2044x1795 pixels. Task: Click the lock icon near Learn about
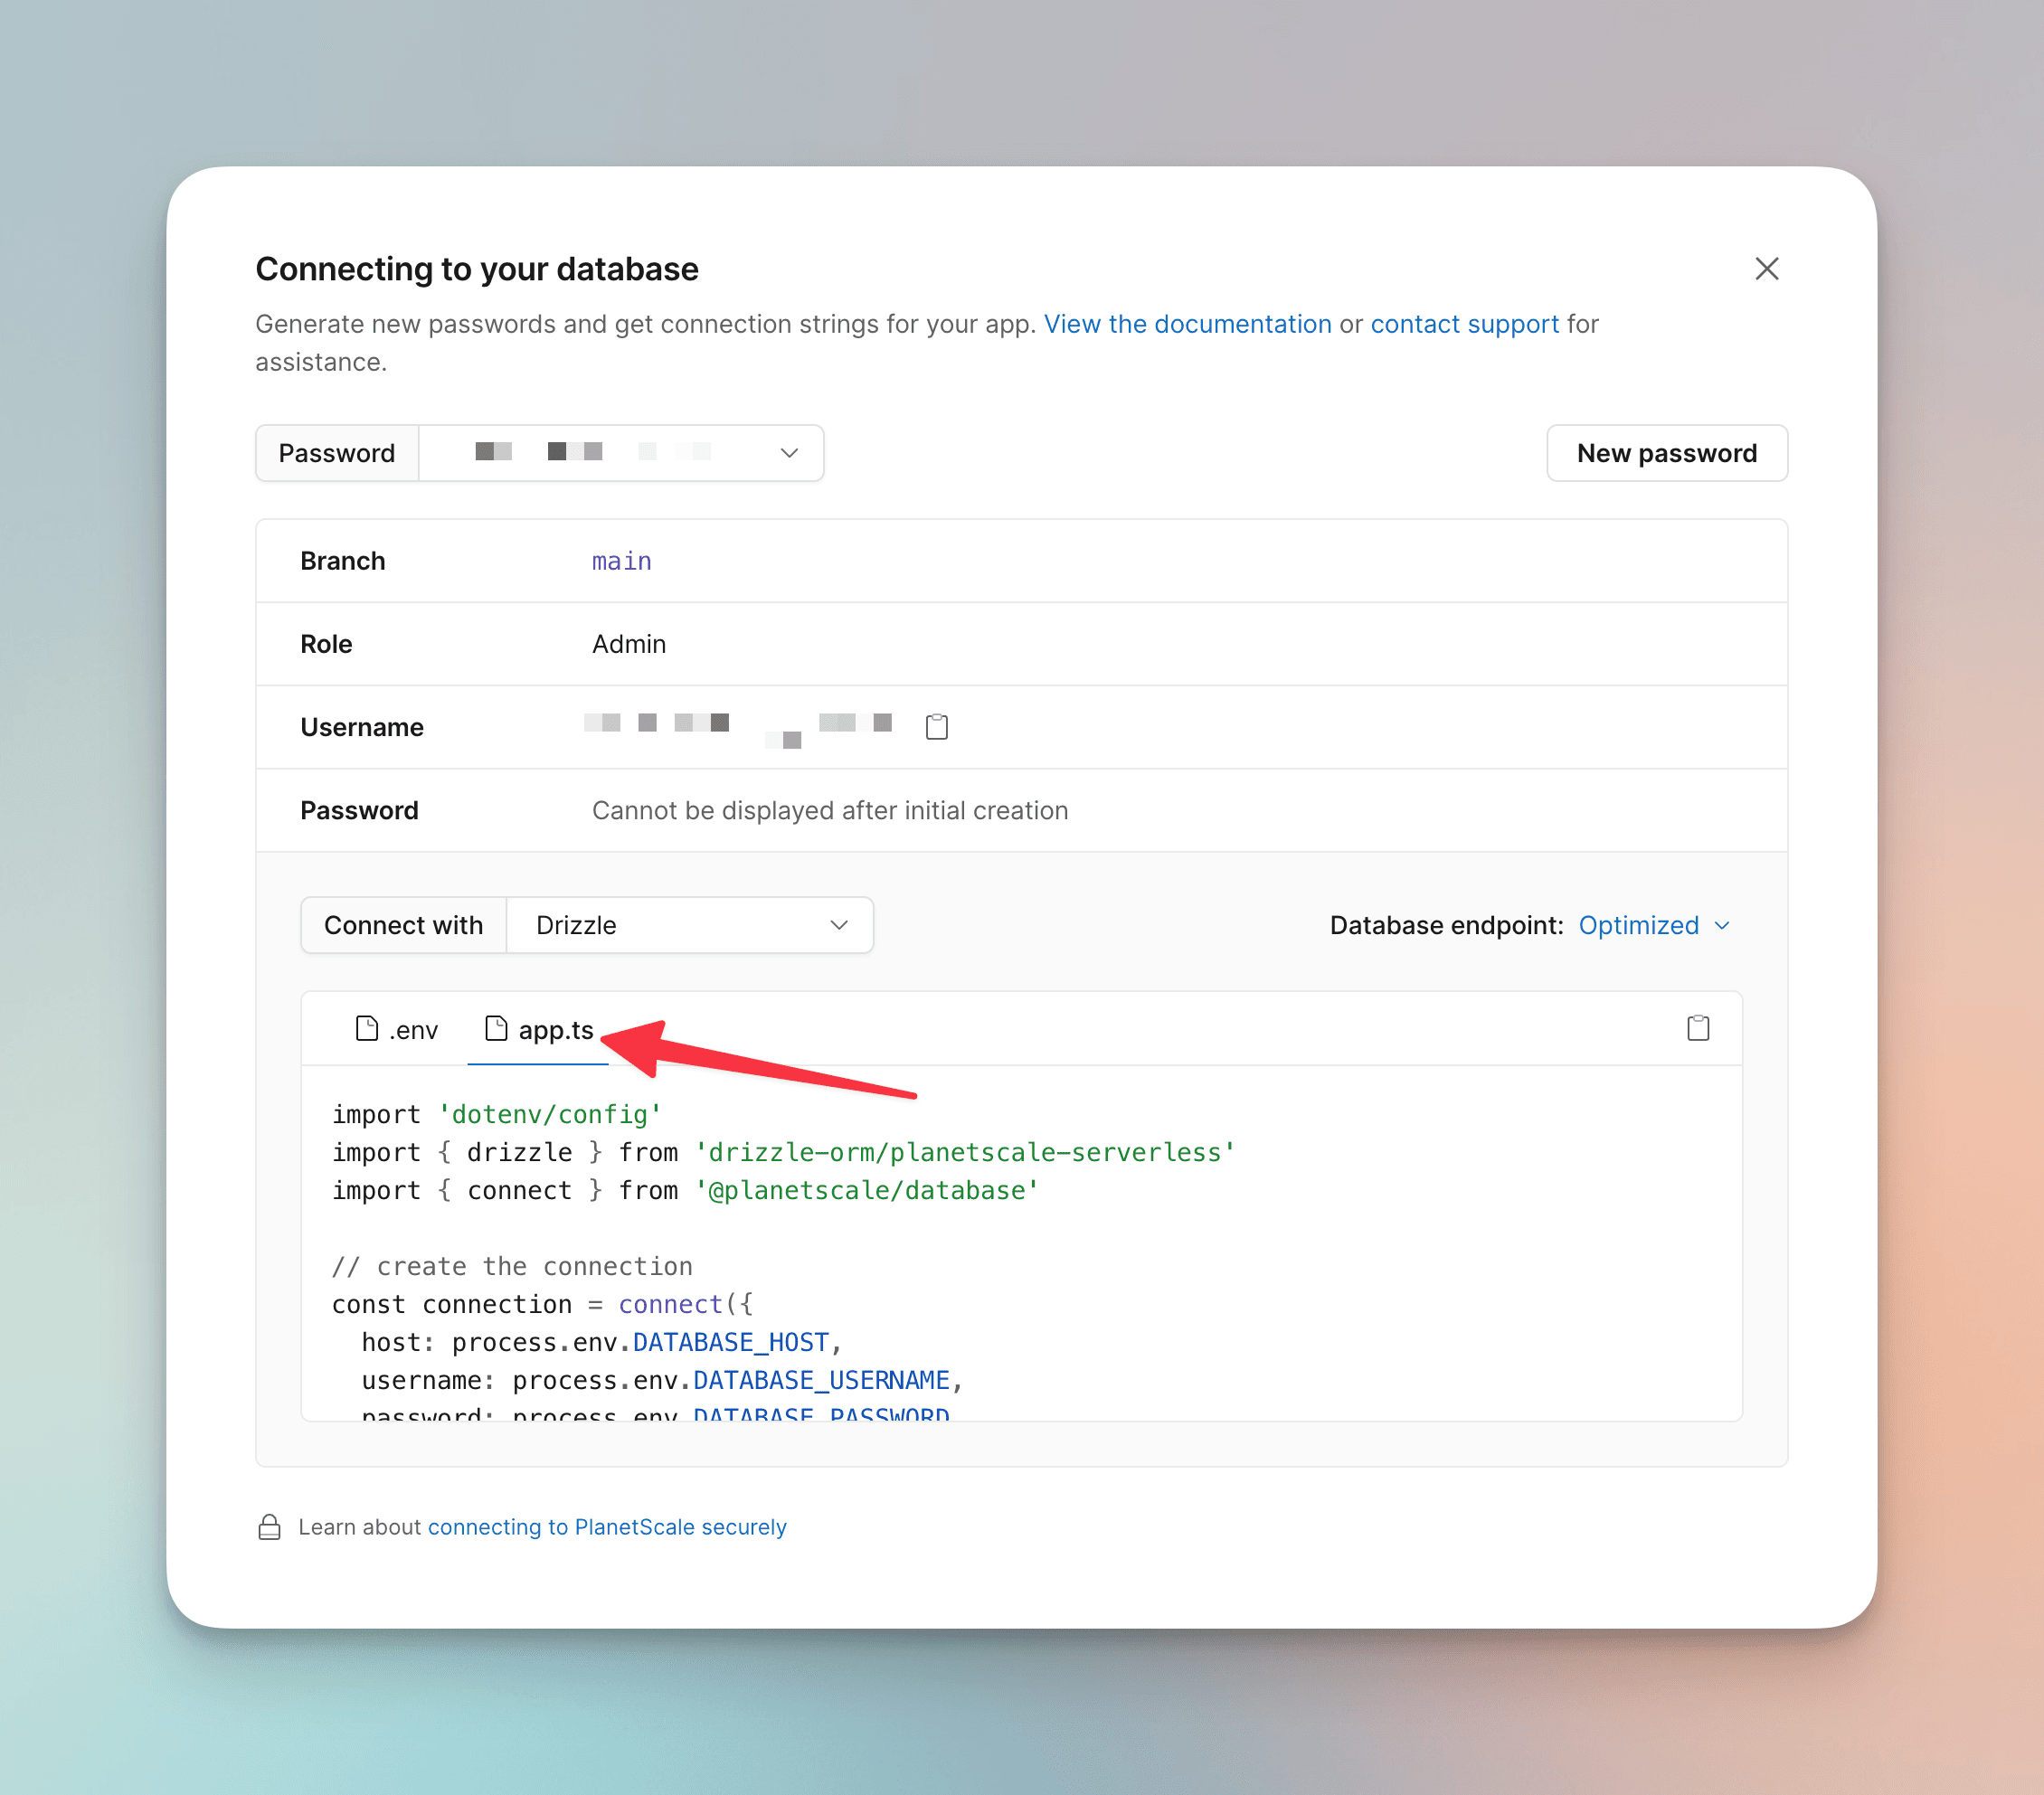[x=269, y=1527]
